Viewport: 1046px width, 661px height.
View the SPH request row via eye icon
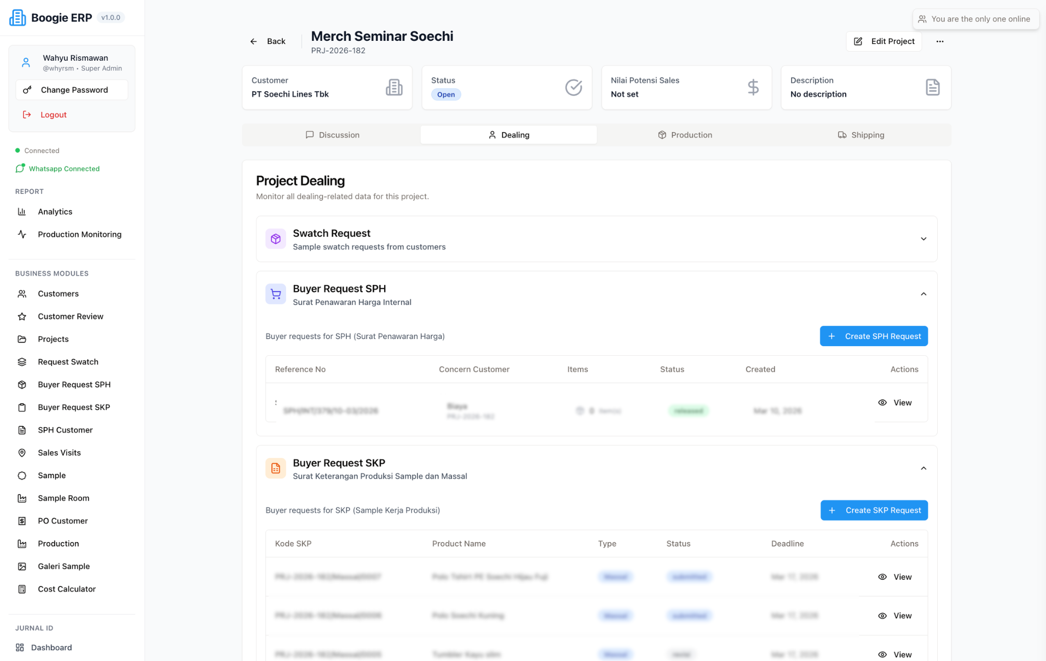coord(882,403)
